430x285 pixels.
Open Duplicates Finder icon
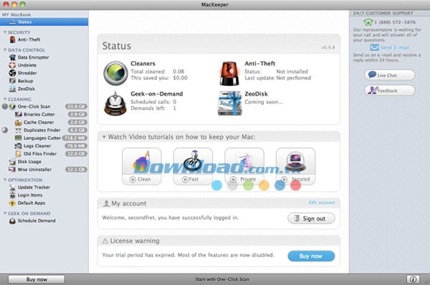pos(19,130)
